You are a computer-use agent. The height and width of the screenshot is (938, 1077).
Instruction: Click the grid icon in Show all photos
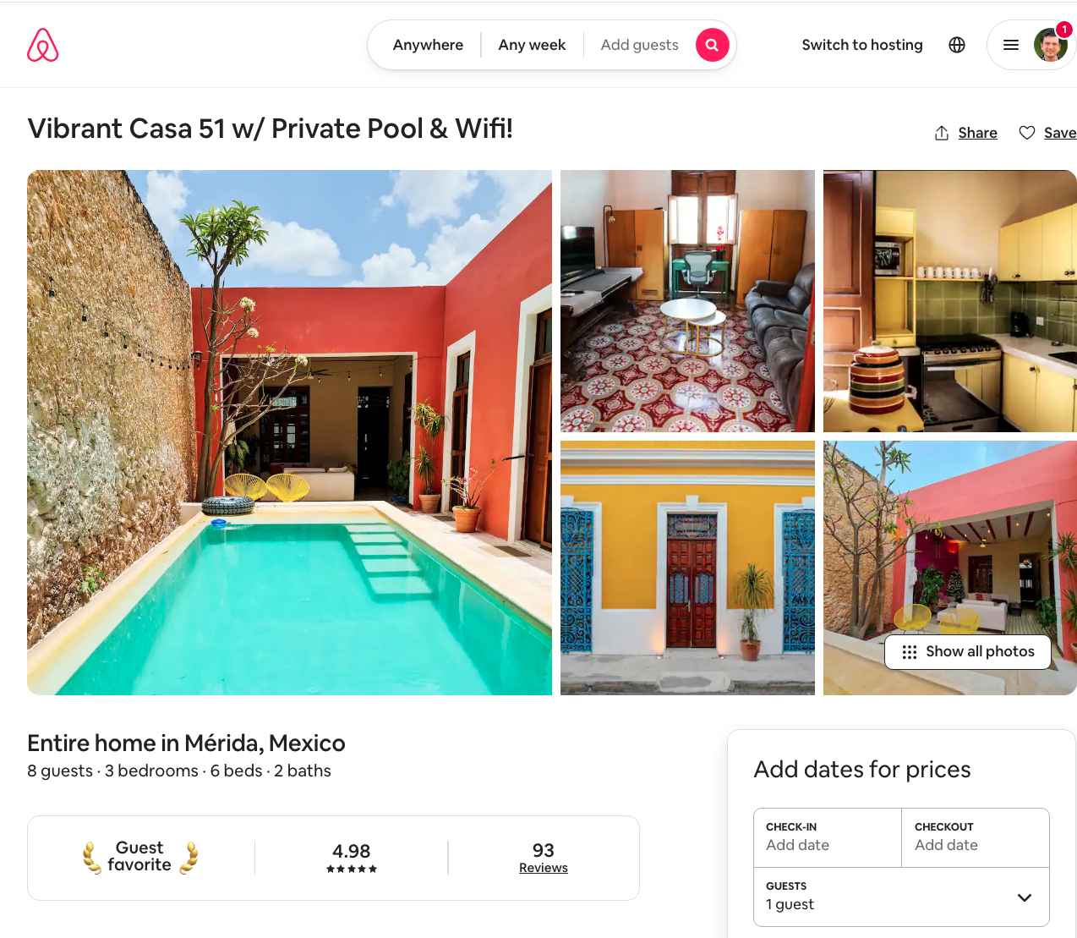click(910, 652)
